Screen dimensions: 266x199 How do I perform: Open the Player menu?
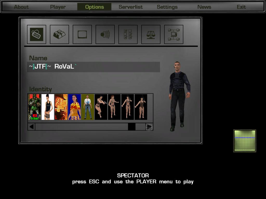(x=58, y=7)
